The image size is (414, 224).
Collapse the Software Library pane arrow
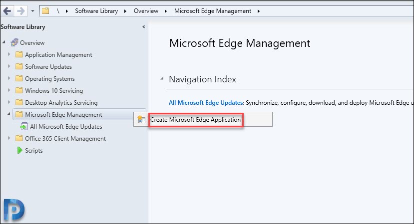point(144,26)
